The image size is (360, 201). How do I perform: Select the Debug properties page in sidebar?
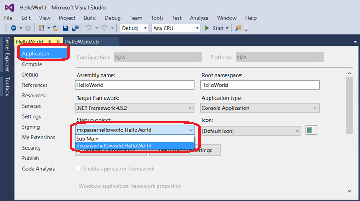(x=30, y=75)
